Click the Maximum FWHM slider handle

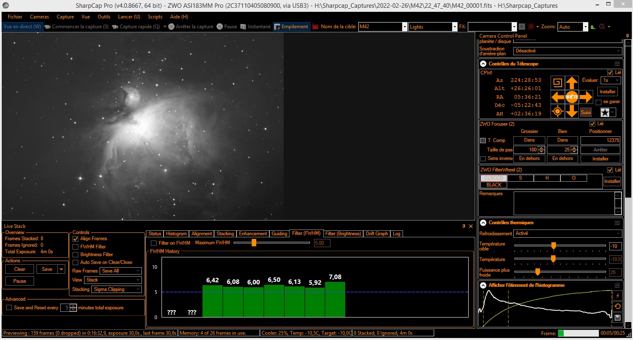click(254, 243)
